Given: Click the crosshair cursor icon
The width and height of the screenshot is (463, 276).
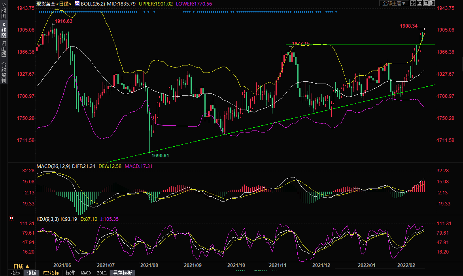Looking at the screenshot, I should tap(413, 3).
